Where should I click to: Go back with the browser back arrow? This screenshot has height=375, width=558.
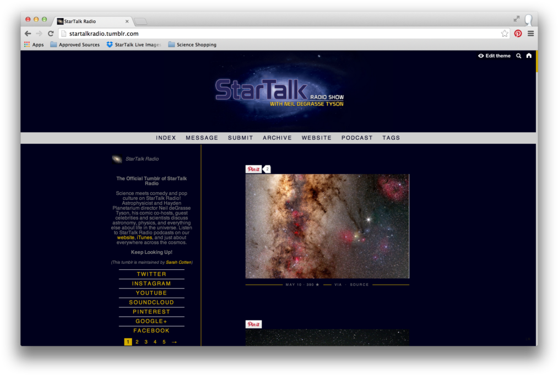28,34
